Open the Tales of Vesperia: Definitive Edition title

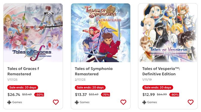pos(161,71)
